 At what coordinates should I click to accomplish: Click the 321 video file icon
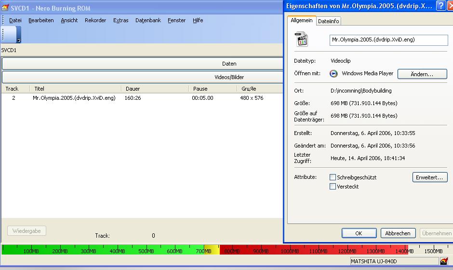(302, 40)
